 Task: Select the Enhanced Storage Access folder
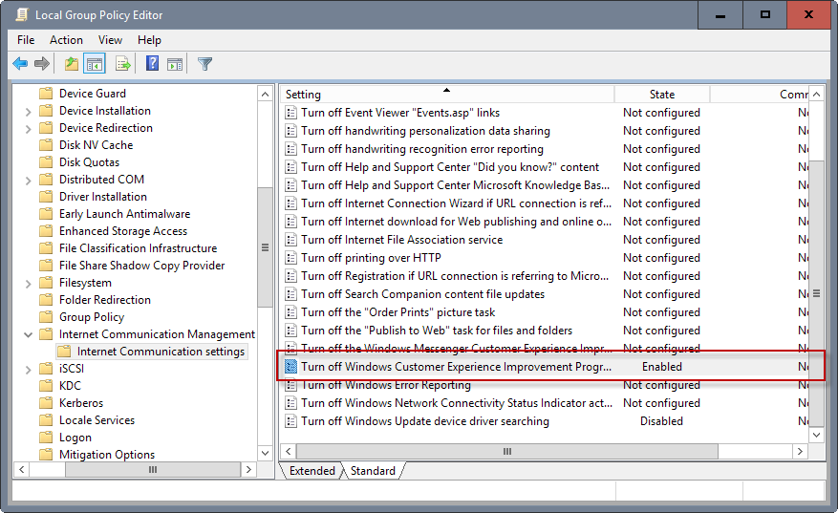click(x=123, y=231)
